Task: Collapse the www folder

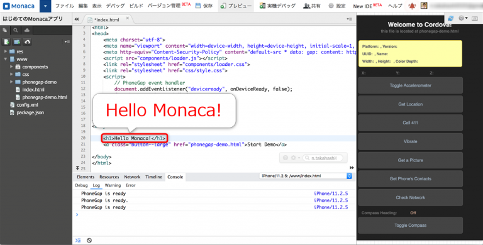Action: pyautogui.click(x=6, y=59)
